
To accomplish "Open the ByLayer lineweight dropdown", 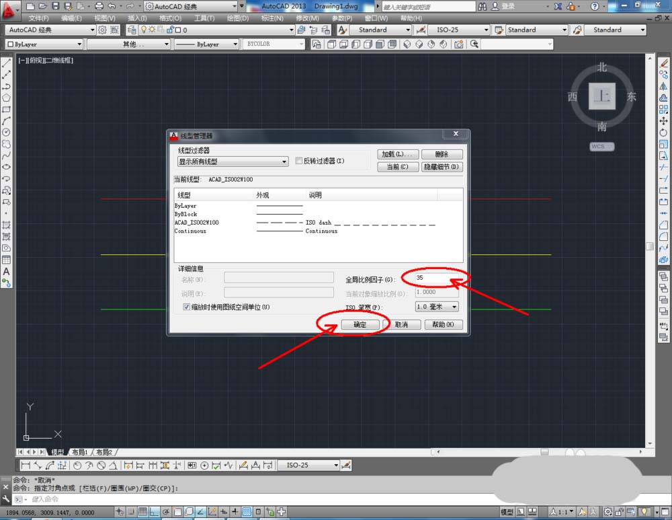I will tap(206, 44).
